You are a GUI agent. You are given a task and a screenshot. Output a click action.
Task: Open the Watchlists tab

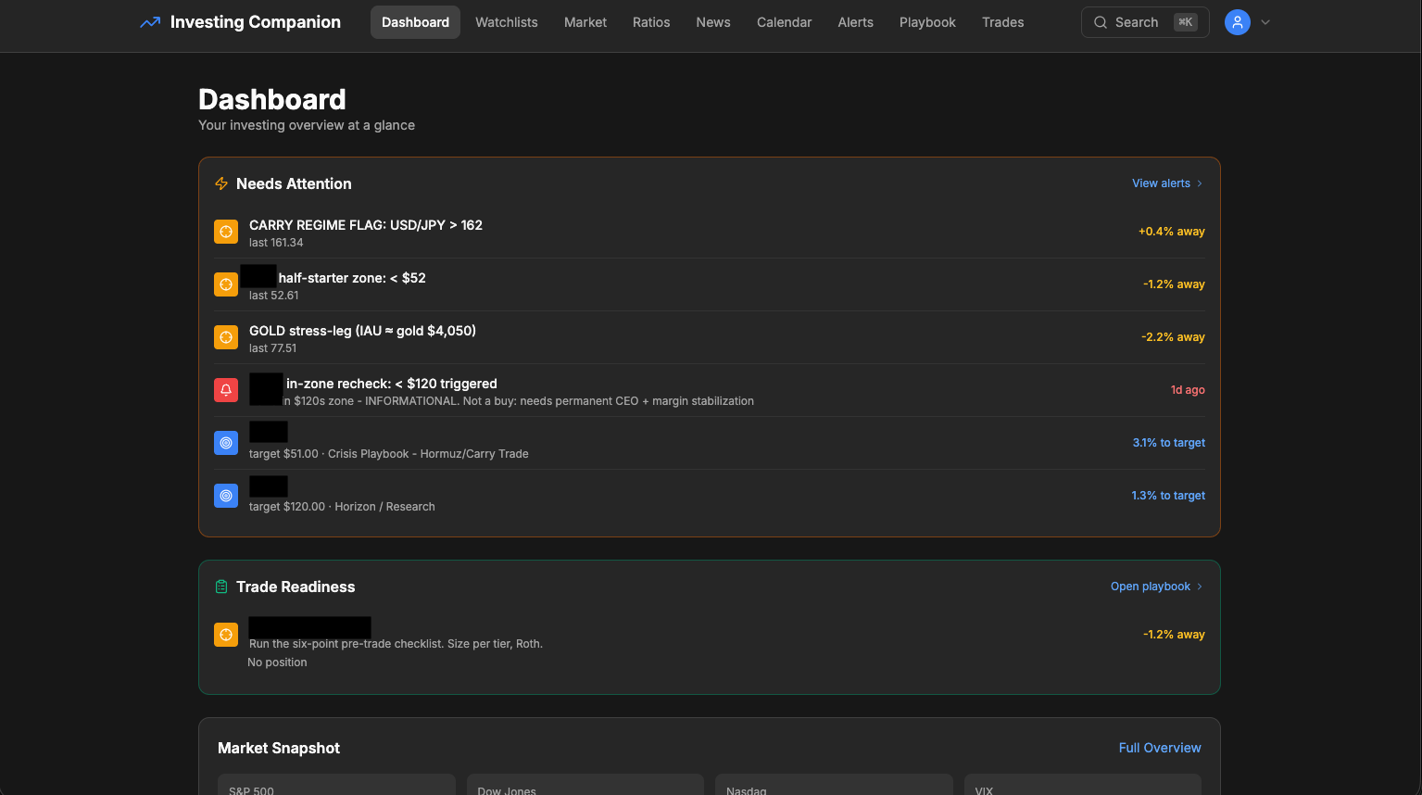click(507, 22)
